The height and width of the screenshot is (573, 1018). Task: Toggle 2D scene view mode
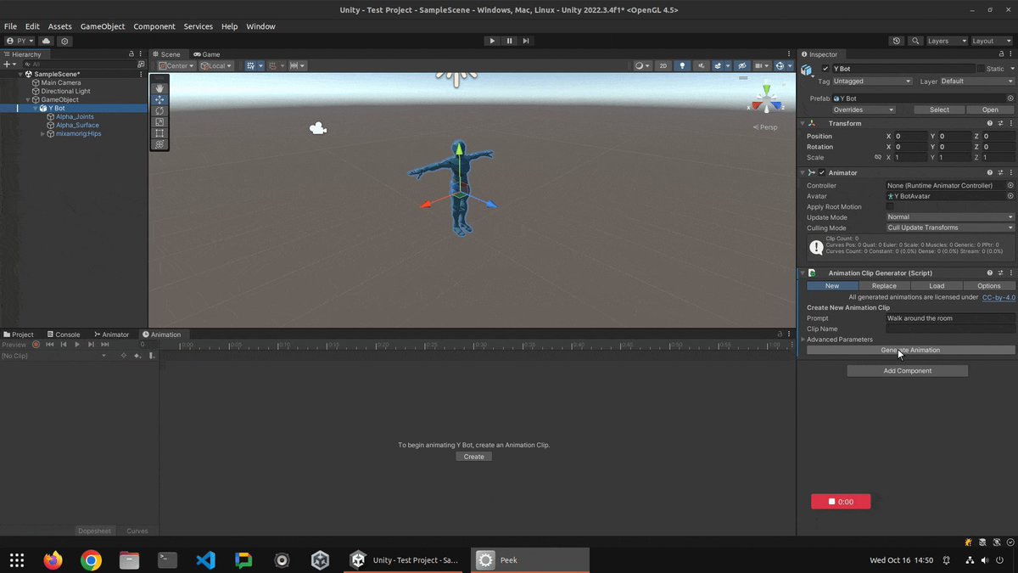[663, 65]
